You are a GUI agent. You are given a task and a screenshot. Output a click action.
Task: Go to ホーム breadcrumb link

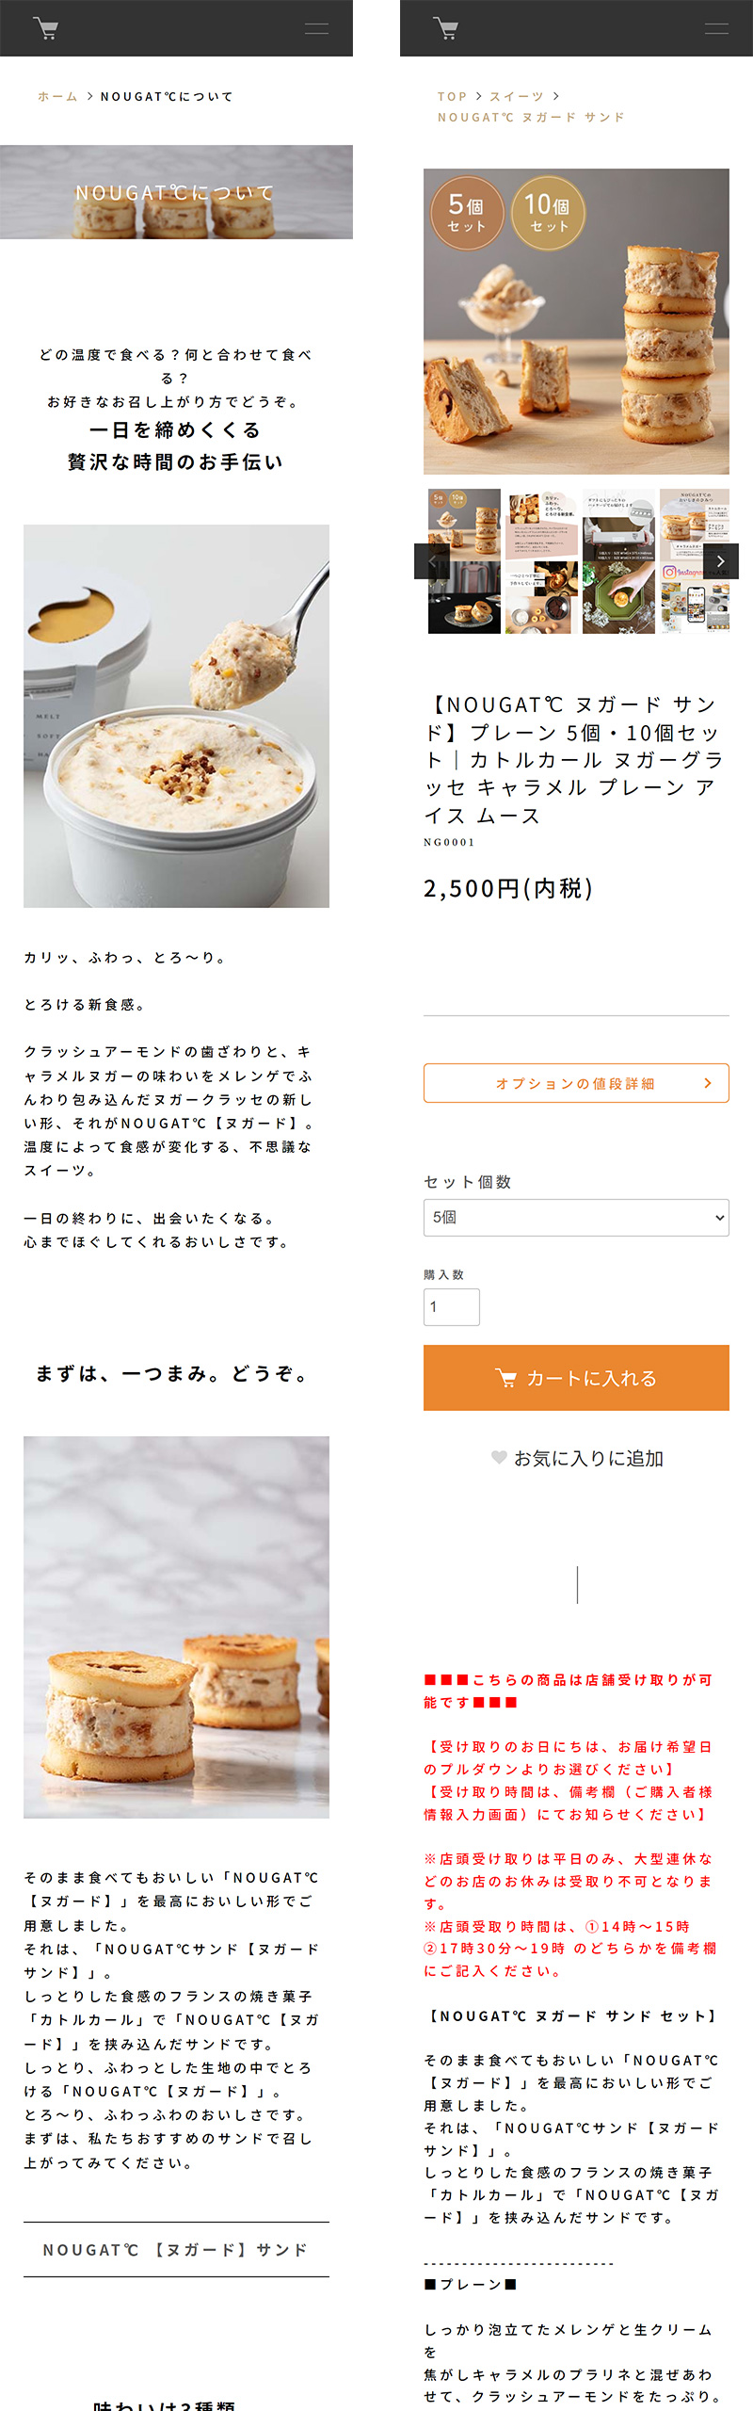[57, 96]
